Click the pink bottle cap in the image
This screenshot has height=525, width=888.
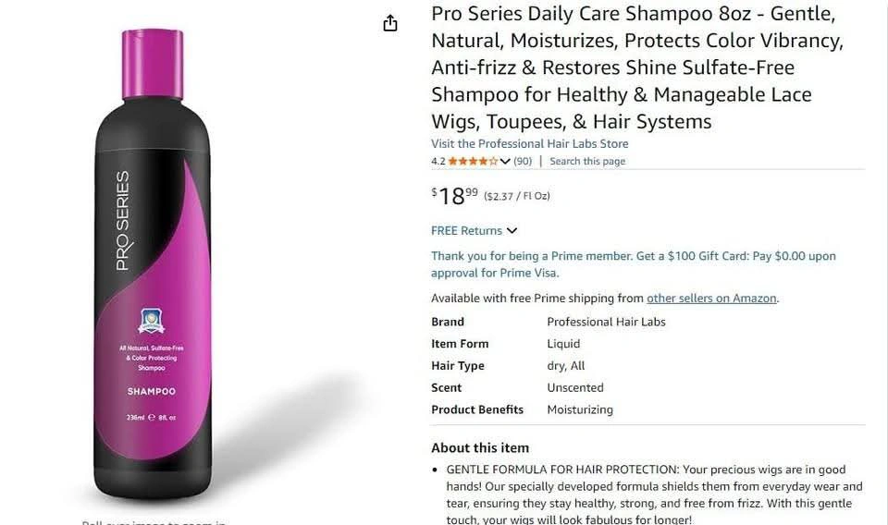(153, 65)
